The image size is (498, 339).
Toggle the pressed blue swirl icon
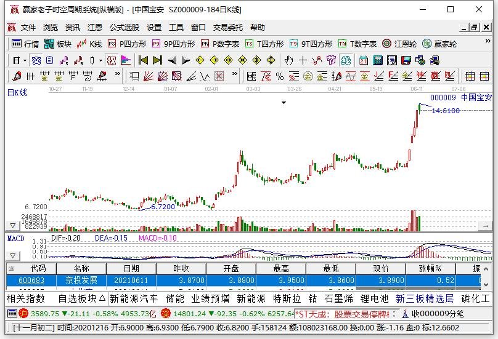point(36,60)
